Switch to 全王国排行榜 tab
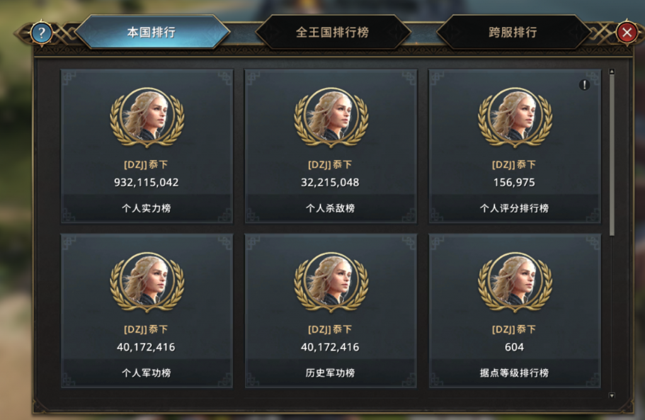Viewport: 645px width, 420px height. [x=333, y=32]
